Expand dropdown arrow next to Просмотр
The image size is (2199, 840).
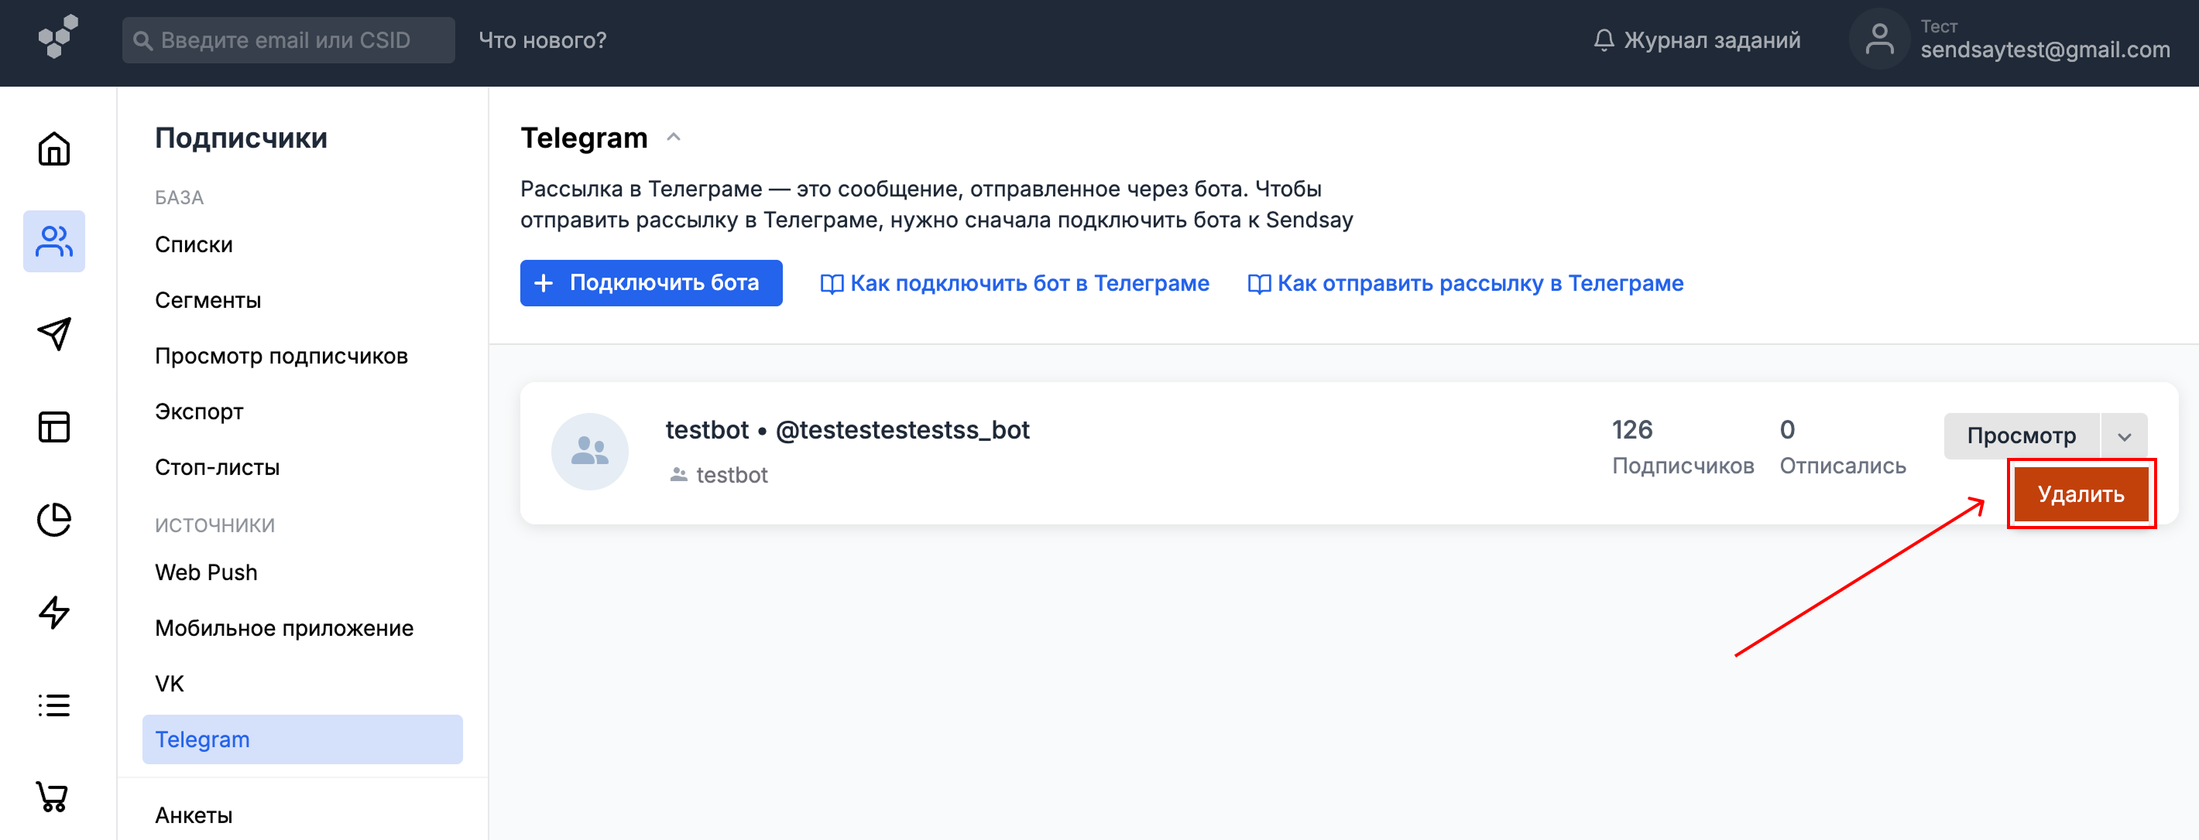point(2123,436)
